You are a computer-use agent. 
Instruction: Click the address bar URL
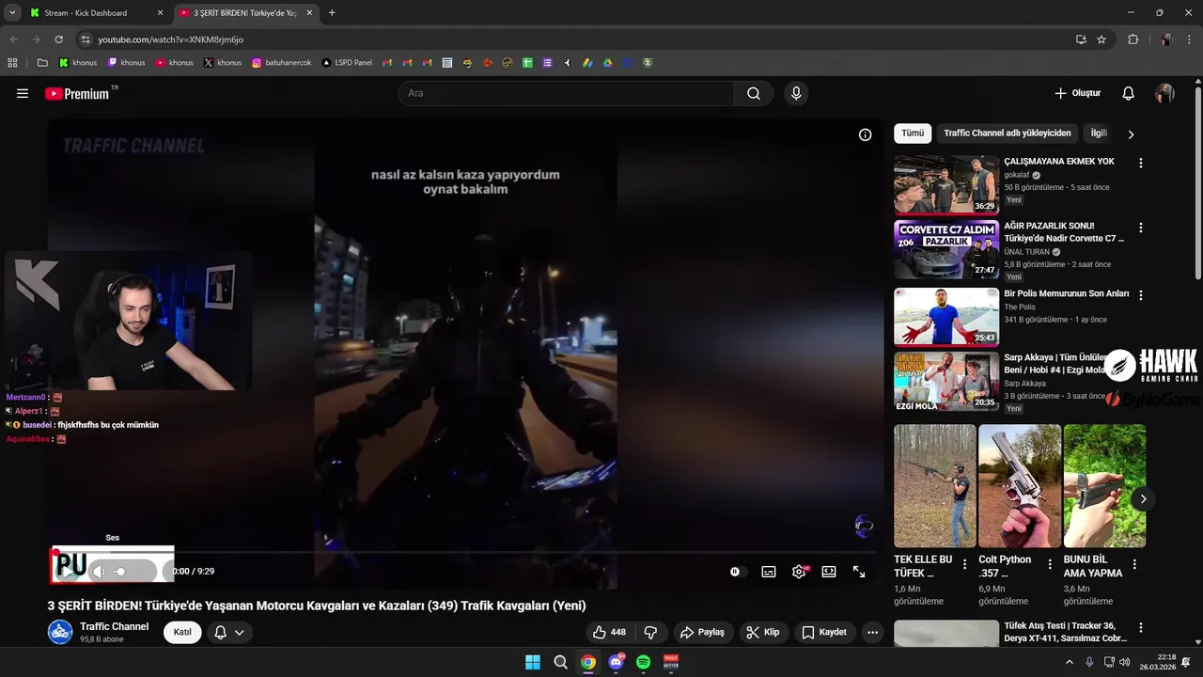coord(170,39)
